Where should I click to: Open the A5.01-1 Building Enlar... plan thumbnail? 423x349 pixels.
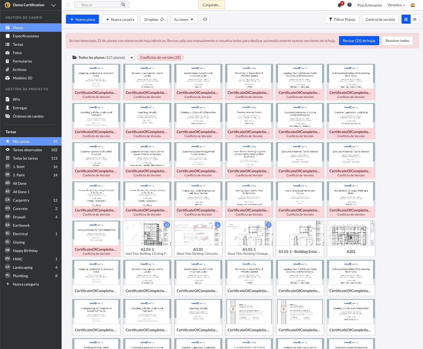click(x=300, y=239)
